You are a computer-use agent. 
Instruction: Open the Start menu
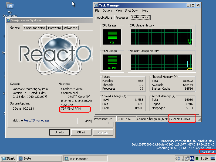(x=8, y=158)
